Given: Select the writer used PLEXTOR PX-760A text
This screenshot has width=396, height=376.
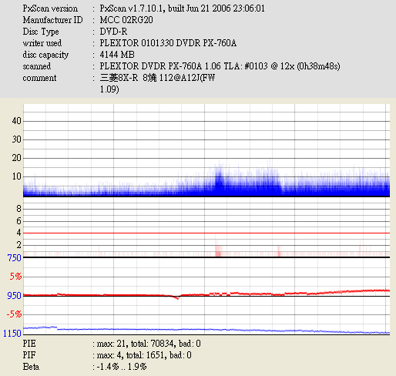Looking at the screenshot, I should pos(168,43).
